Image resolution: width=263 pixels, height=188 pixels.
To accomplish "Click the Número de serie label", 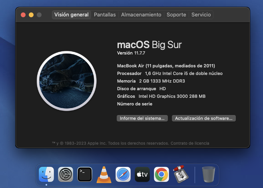I will pos(135,104).
